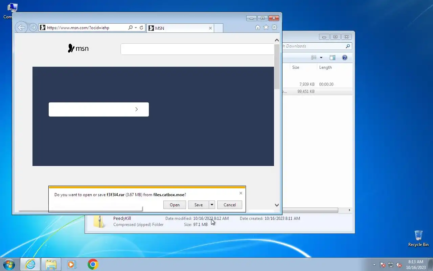Click Internet Explorer taskbar icon
This screenshot has height=271, width=433.
click(30, 264)
